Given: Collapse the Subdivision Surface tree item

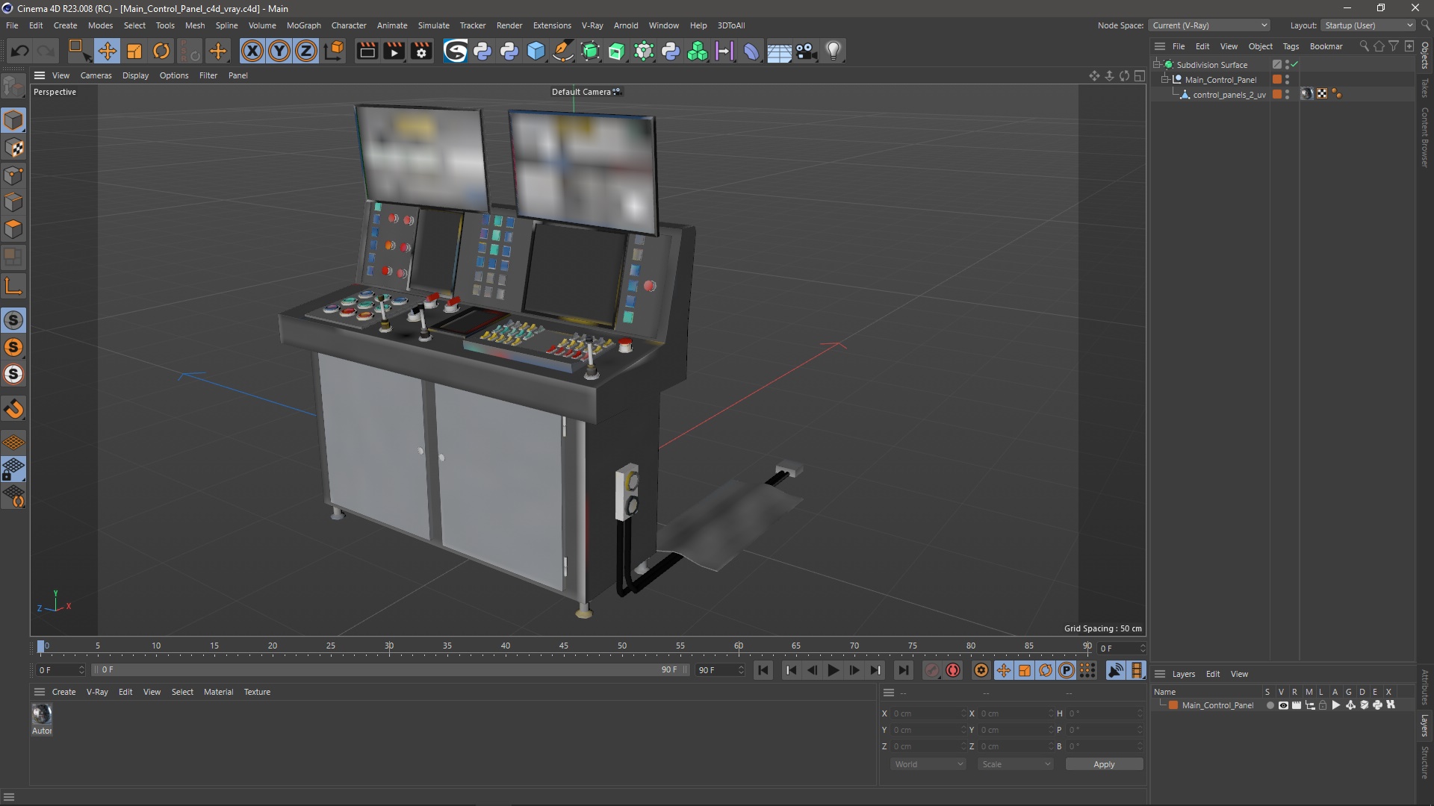Looking at the screenshot, I should (x=1157, y=64).
